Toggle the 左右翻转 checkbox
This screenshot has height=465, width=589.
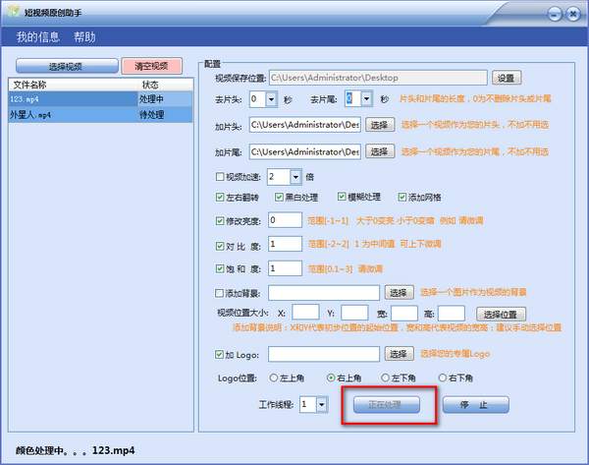click(x=221, y=198)
